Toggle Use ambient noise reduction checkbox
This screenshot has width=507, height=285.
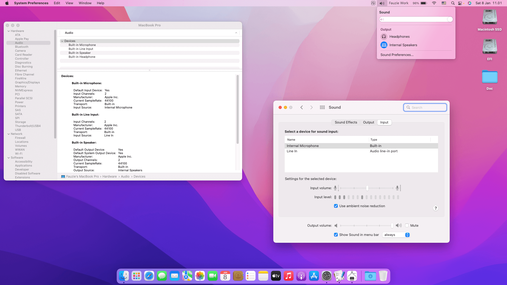click(x=336, y=206)
